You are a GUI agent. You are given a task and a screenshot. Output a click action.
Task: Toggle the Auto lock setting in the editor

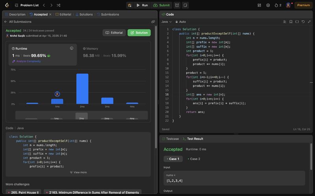180,22
